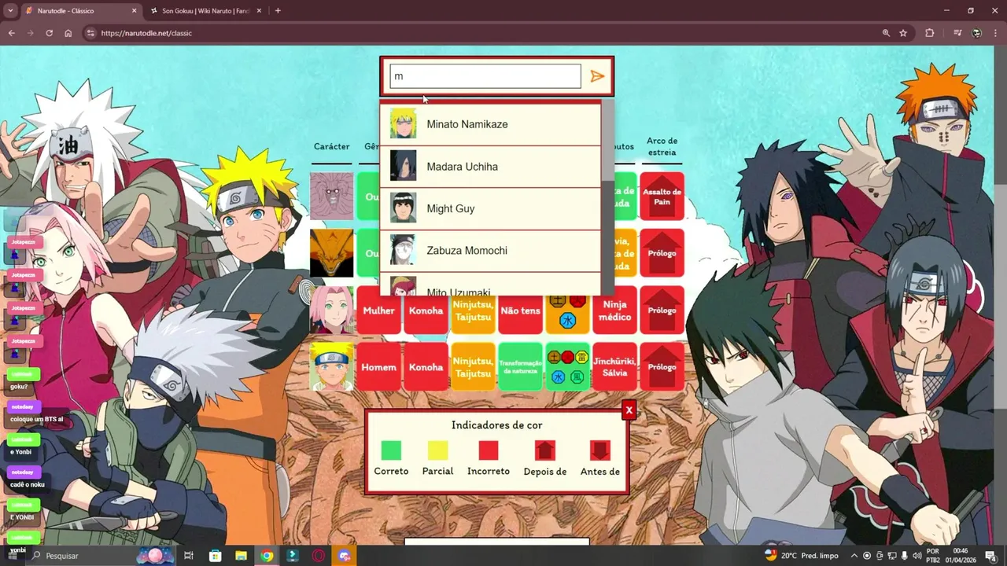The width and height of the screenshot is (1007, 566).
Task: Open the browser extensions menu
Action: point(930,33)
